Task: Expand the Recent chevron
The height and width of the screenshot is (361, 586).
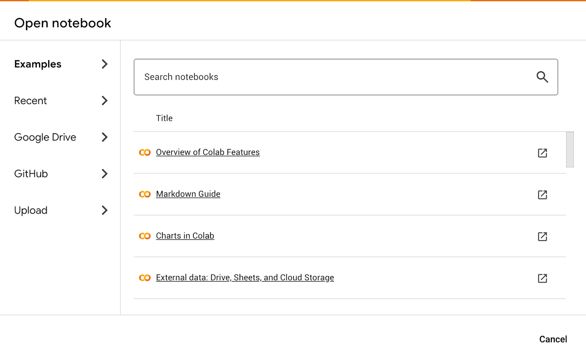Action: pos(105,101)
